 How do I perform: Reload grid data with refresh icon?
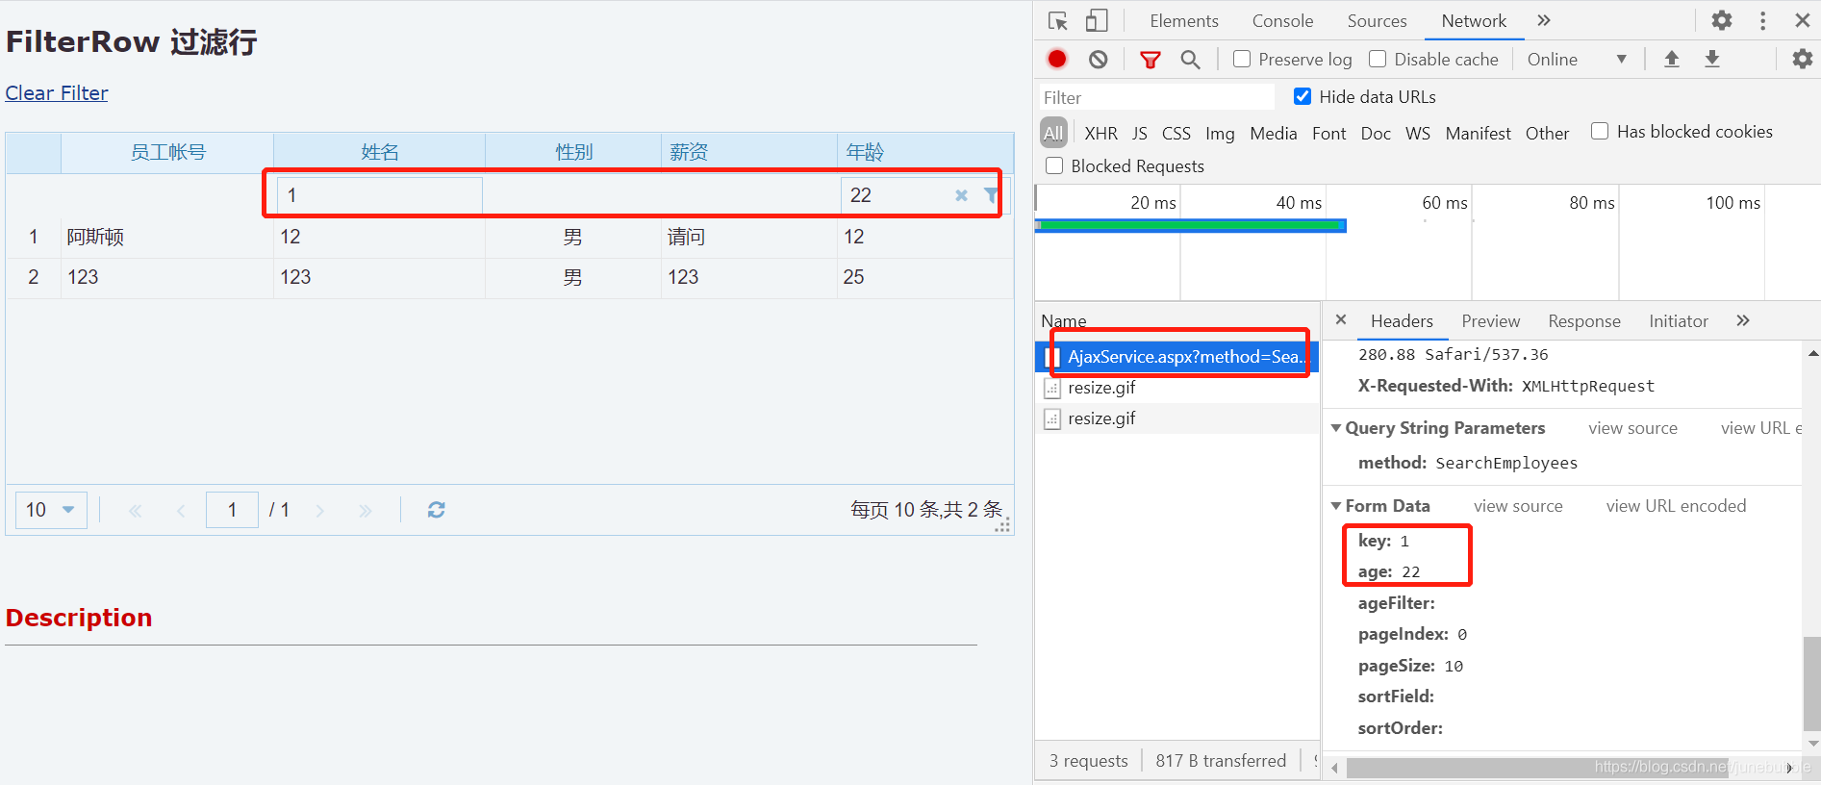[x=436, y=510]
